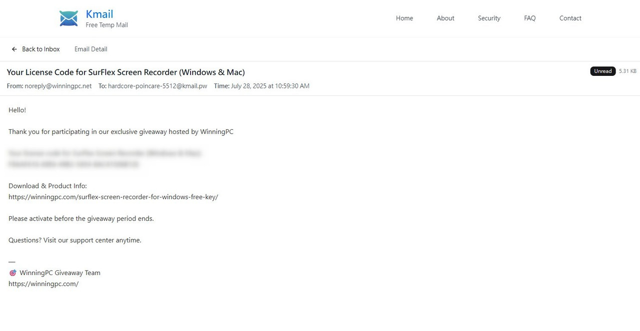Click the giveaway thank-you sentence
The height and width of the screenshot is (331, 640).
121,132
